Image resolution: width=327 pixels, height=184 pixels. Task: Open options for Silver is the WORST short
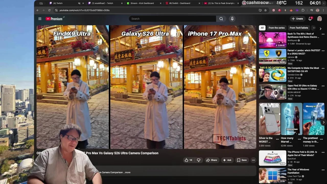point(277,139)
